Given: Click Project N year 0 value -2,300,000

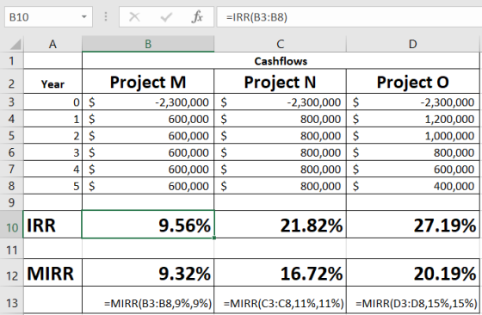Looking at the screenshot, I should click(280, 102).
